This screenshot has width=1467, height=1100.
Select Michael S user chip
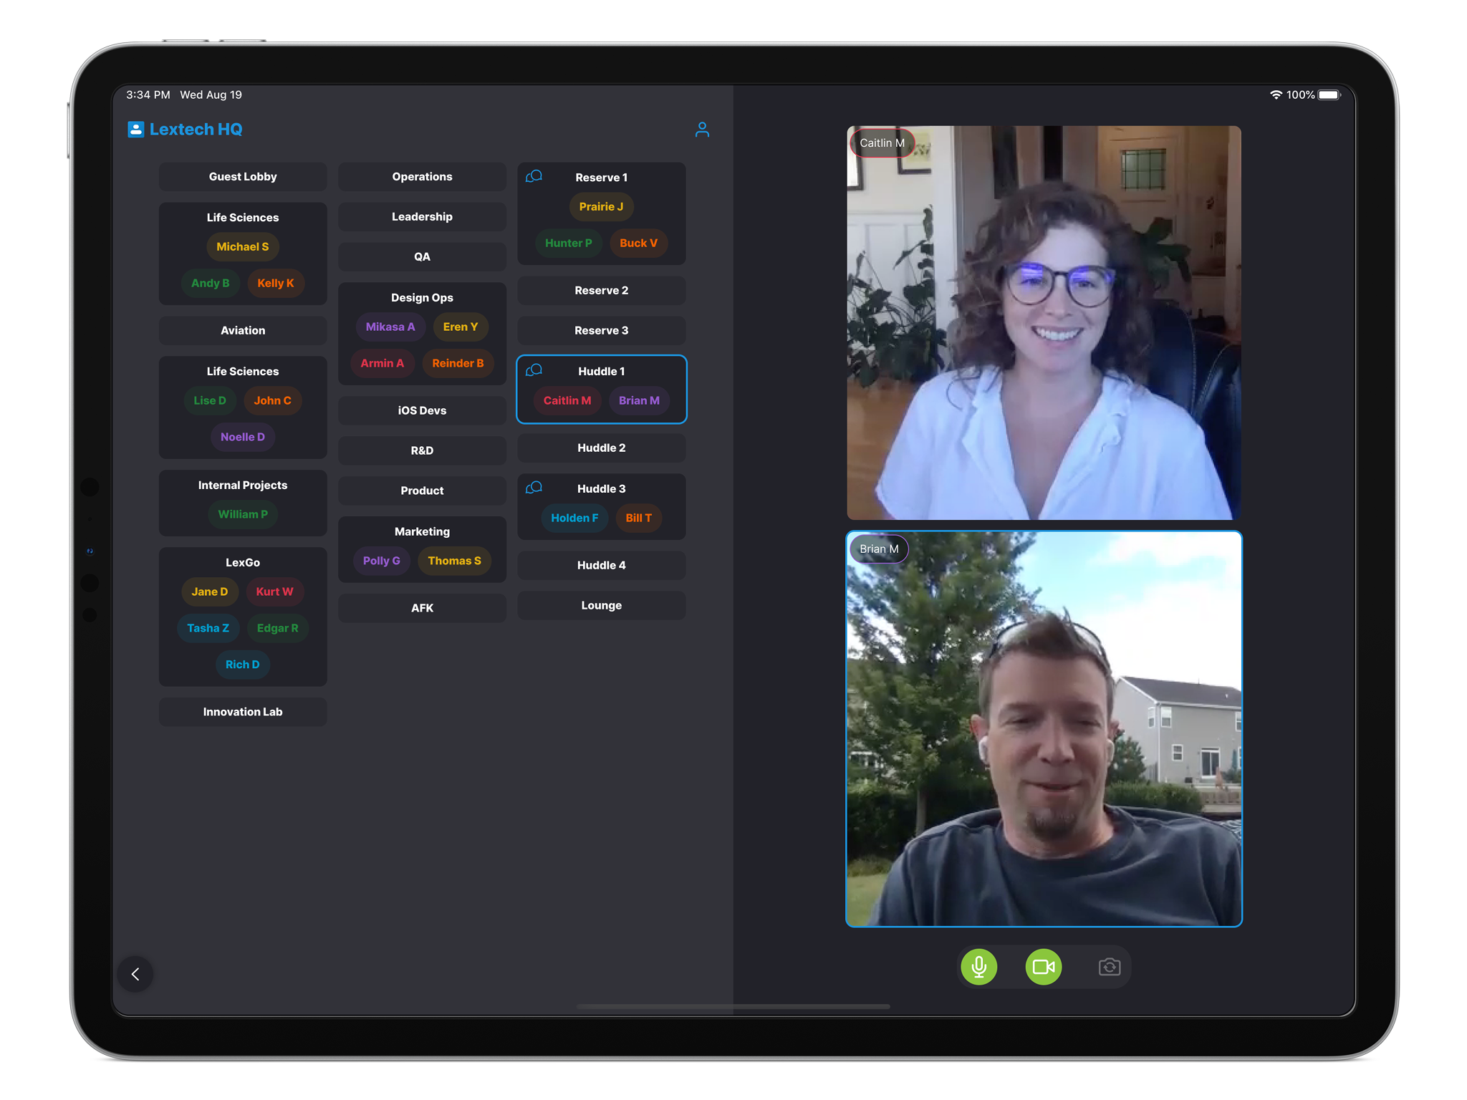[x=243, y=247]
